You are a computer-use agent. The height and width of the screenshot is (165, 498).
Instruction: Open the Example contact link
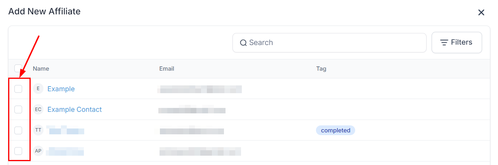click(61, 89)
